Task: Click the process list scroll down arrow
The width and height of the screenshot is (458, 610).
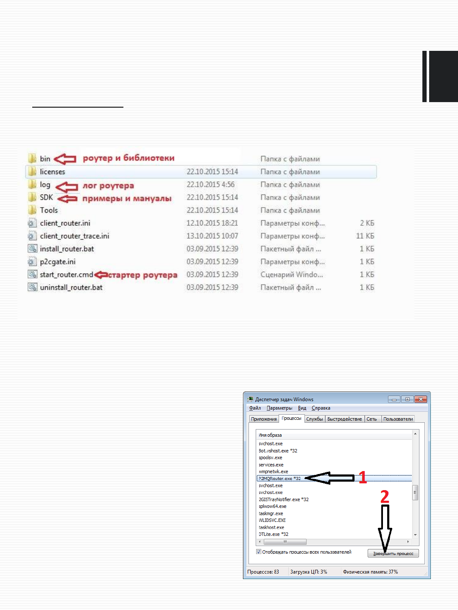Action: [415, 535]
